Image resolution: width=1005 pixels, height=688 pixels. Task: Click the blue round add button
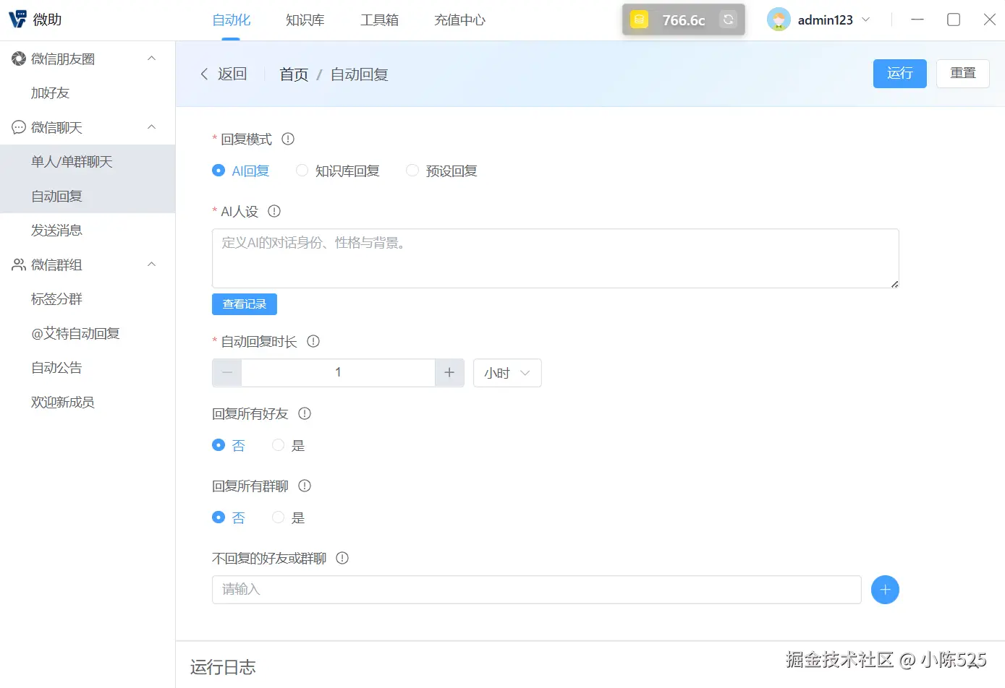[x=885, y=590]
